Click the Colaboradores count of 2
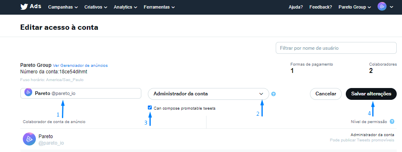This screenshot has width=402, height=152. tap(371, 71)
